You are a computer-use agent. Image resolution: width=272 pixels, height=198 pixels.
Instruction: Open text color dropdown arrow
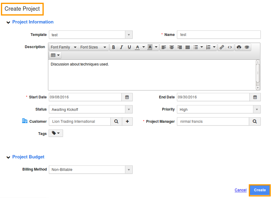click(144, 47)
